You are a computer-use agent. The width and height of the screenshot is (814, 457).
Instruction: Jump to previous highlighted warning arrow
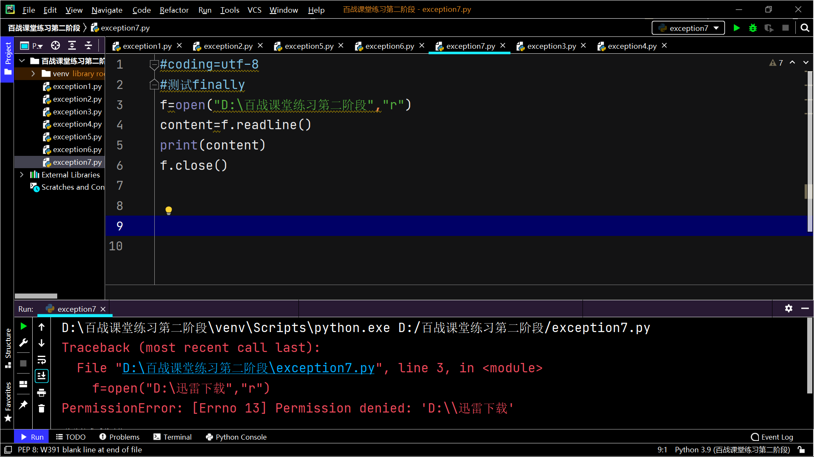(x=792, y=62)
